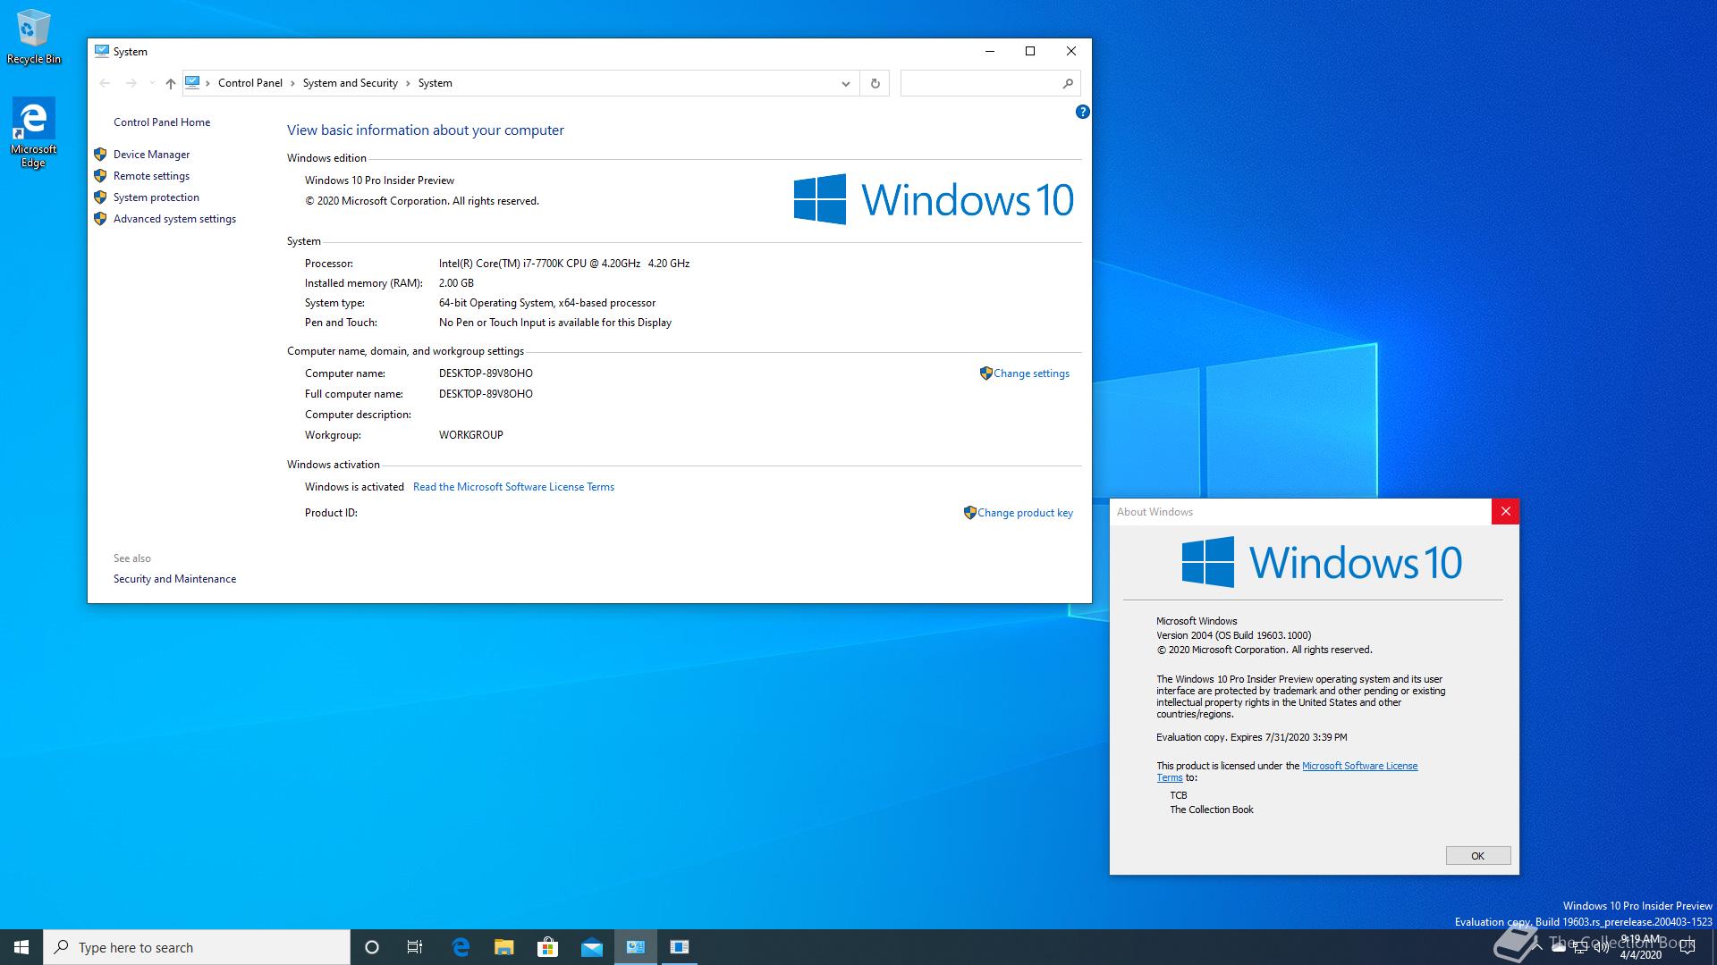Open Control Panel Home
Screen dimensions: 1717x965
pyautogui.click(x=162, y=122)
